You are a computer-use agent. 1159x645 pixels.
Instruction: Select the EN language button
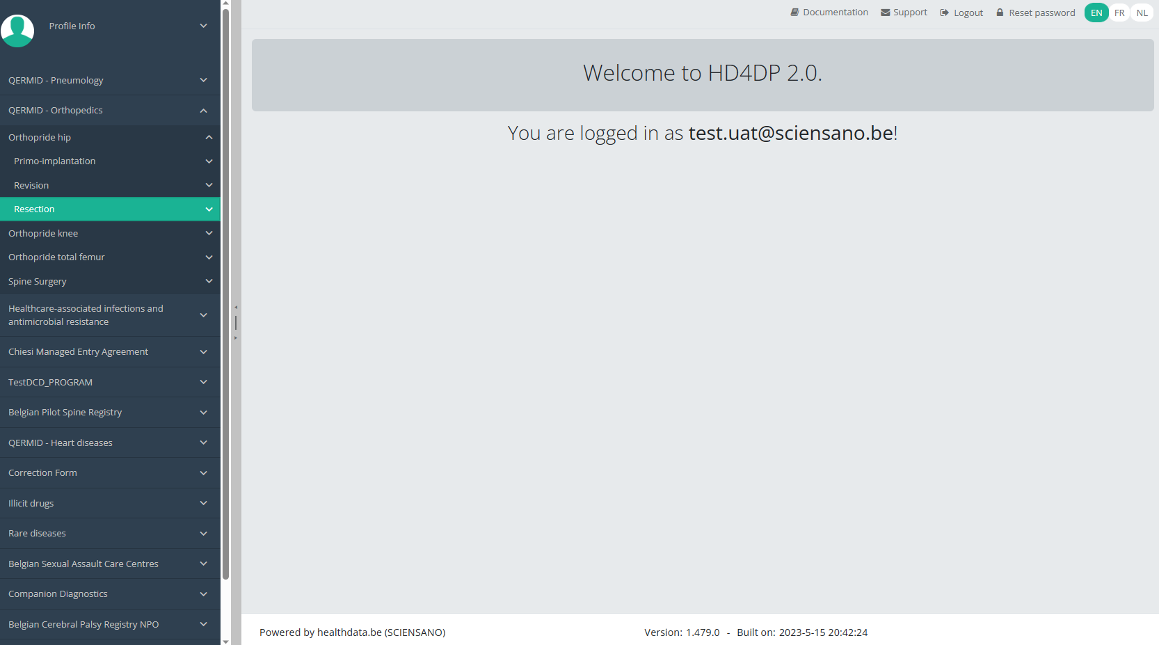[1096, 13]
